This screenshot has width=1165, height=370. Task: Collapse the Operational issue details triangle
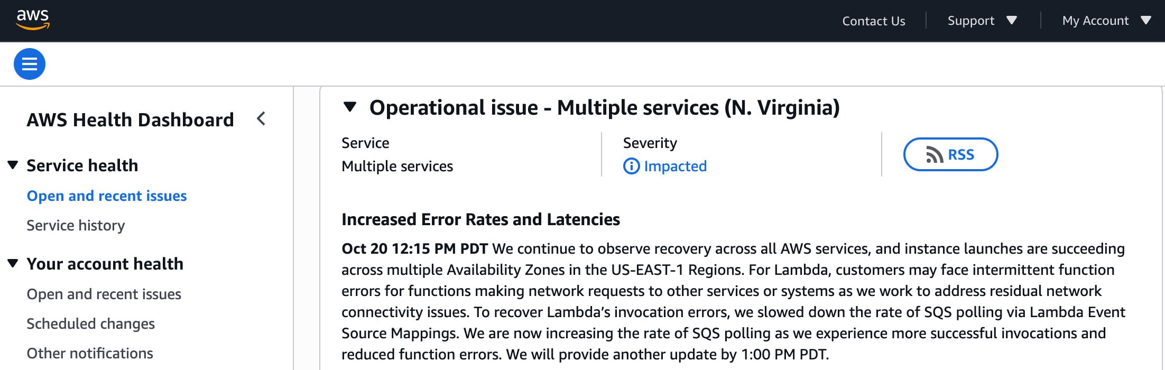[349, 107]
